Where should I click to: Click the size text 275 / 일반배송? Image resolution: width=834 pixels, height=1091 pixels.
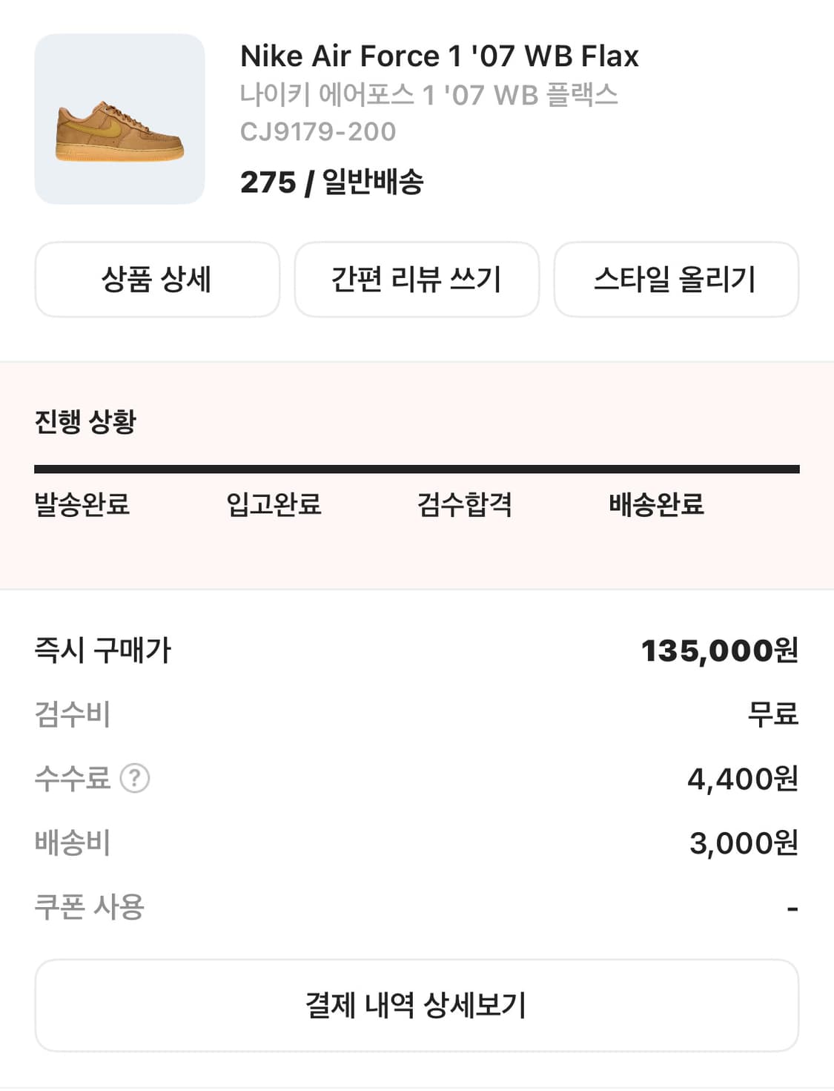(x=331, y=182)
